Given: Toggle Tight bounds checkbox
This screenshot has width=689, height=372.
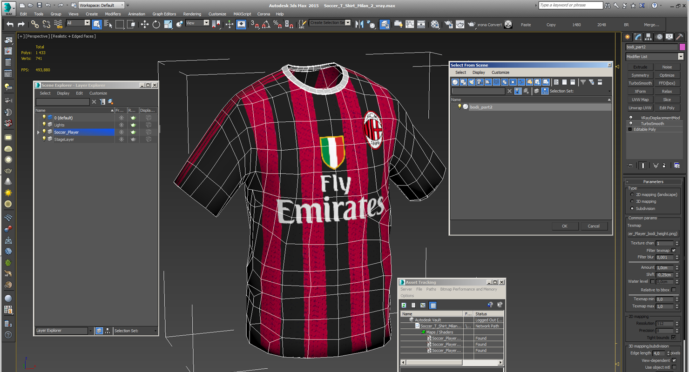Looking at the screenshot, I should click(x=674, y=337).
